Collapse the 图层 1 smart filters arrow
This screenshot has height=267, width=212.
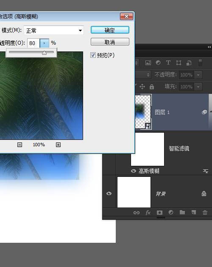pos(211,111)
